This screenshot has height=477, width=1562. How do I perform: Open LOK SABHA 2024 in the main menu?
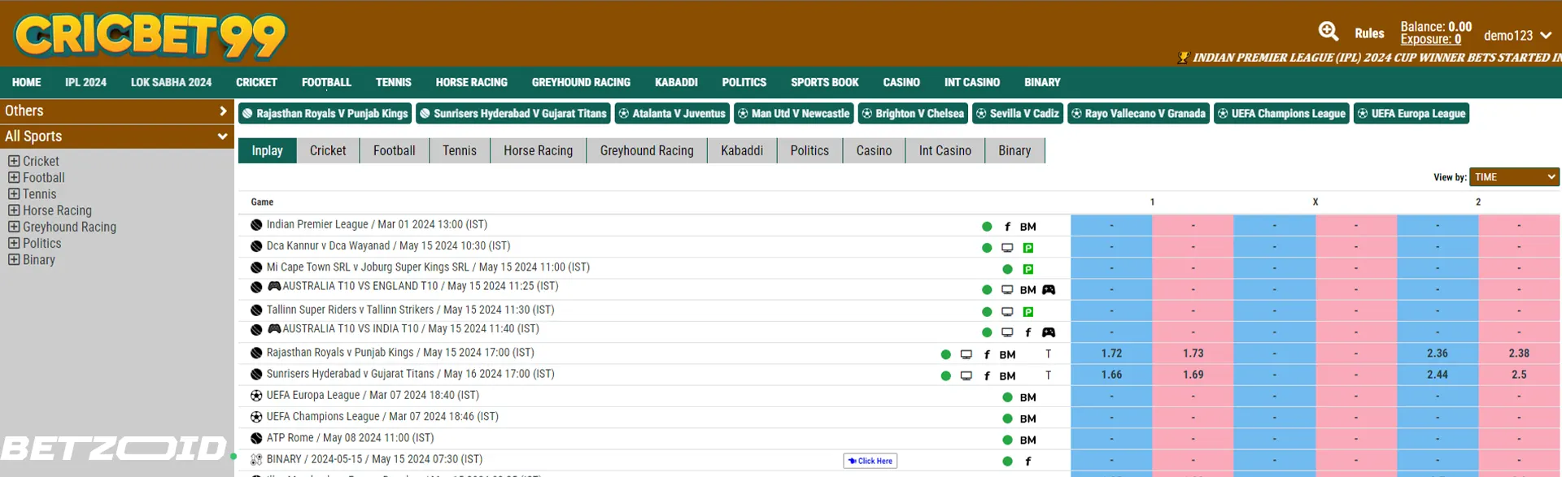[x=171, y=82]
